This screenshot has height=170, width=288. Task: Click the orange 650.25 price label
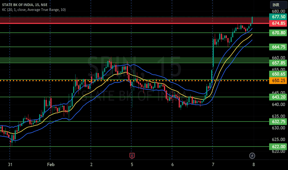click(278, 80)
